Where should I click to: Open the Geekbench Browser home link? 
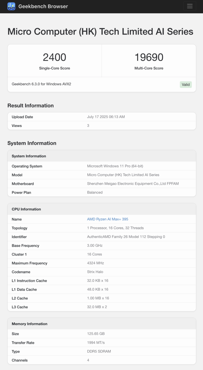(38, 6)
